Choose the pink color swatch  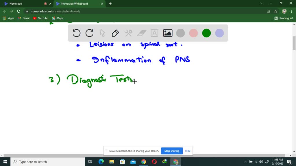(193, 33)
